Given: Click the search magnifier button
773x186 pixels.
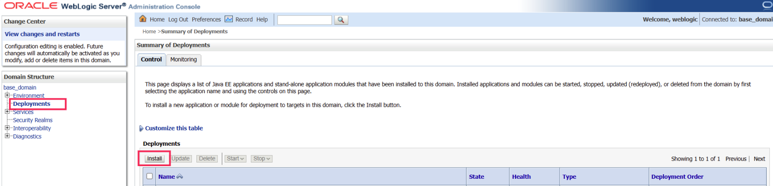Looking at the screenshot, I should pyautogui.click(x=341, y=20).
